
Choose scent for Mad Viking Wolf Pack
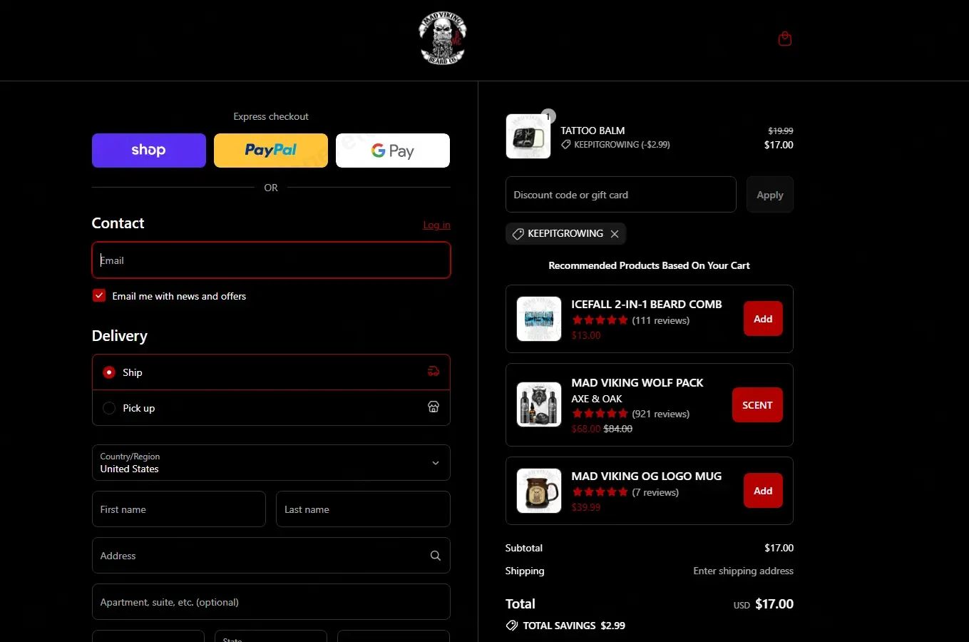(x=757, y=405)
